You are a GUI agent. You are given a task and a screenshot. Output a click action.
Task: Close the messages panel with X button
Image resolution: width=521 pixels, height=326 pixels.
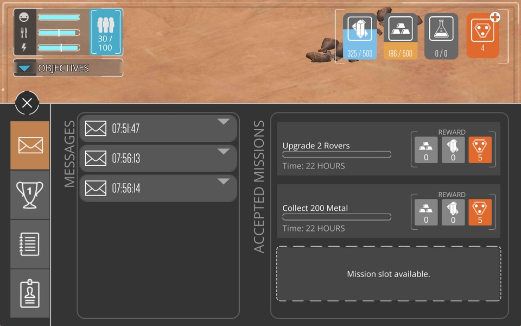coord(27,103)
